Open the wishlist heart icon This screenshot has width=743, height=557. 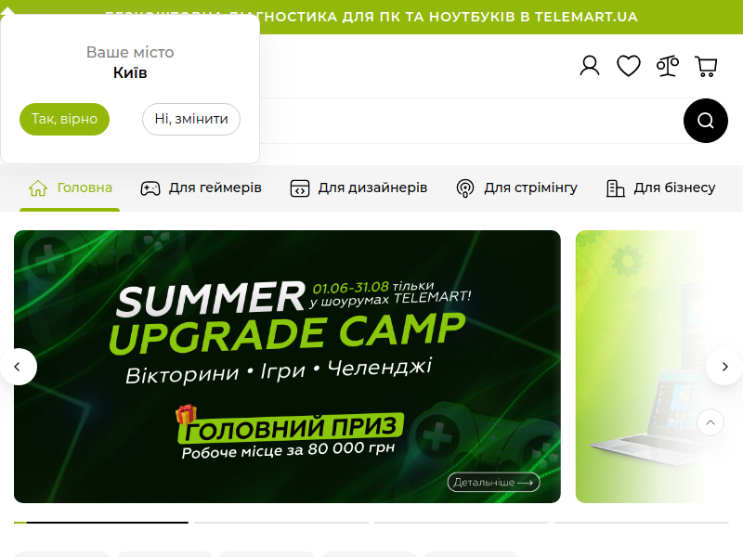(629, 65)
